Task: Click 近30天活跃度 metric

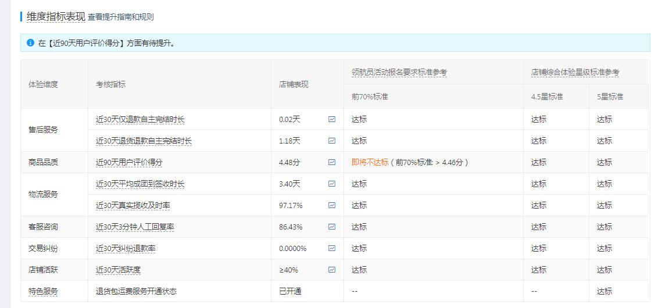Action: click(118, 270)
